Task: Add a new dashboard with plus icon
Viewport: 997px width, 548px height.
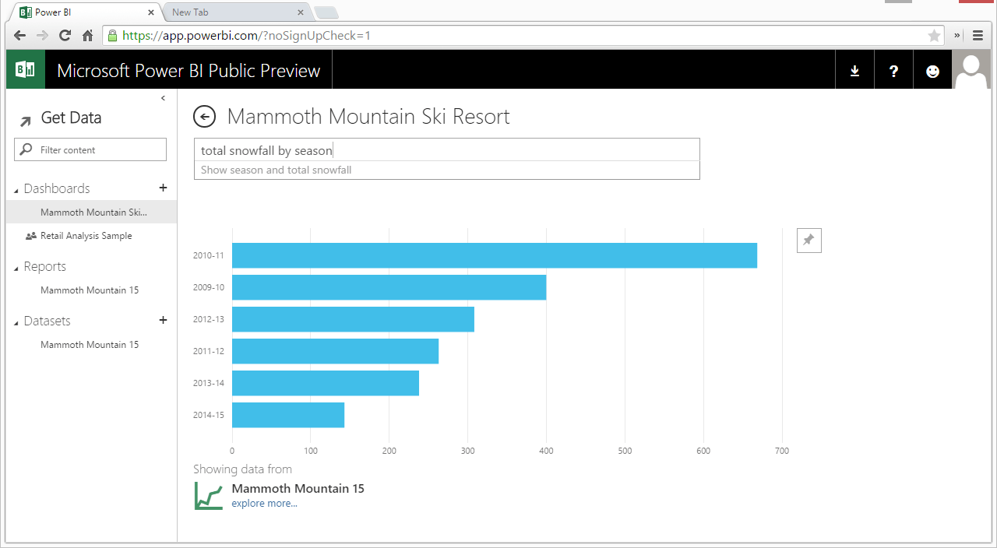Action: point(163,188)
